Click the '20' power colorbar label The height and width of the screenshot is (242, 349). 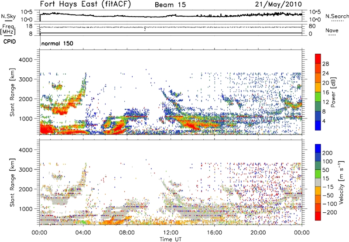325,83
